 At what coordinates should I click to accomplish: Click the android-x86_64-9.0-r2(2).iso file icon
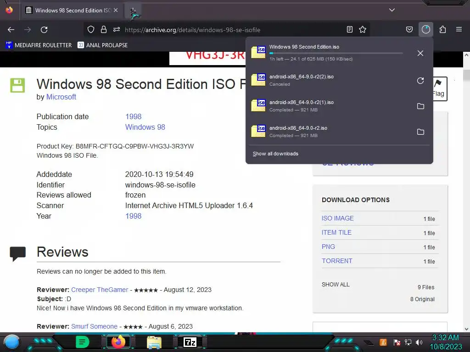tap(258, 80)
